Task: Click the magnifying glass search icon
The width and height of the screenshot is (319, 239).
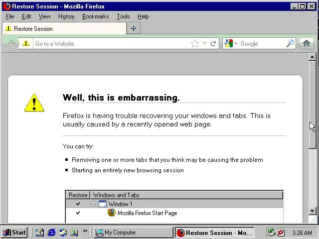Action: point(290,43)
